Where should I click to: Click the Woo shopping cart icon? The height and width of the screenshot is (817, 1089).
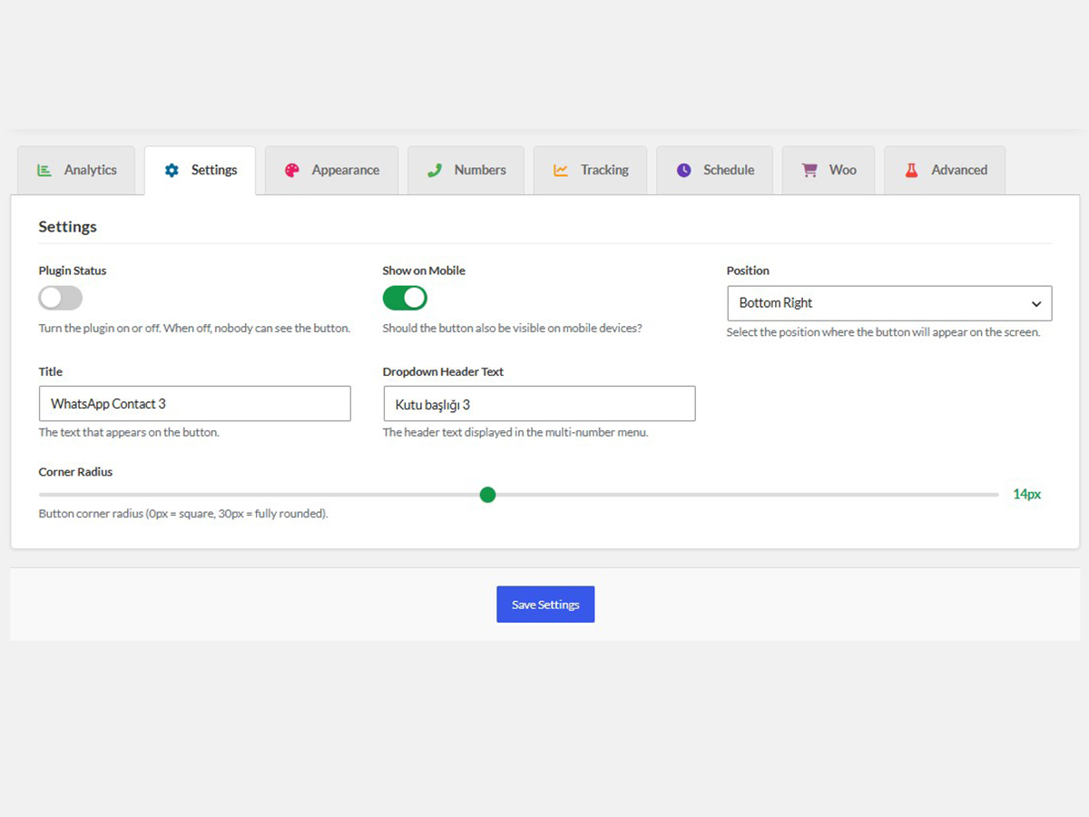coord(809,170)
